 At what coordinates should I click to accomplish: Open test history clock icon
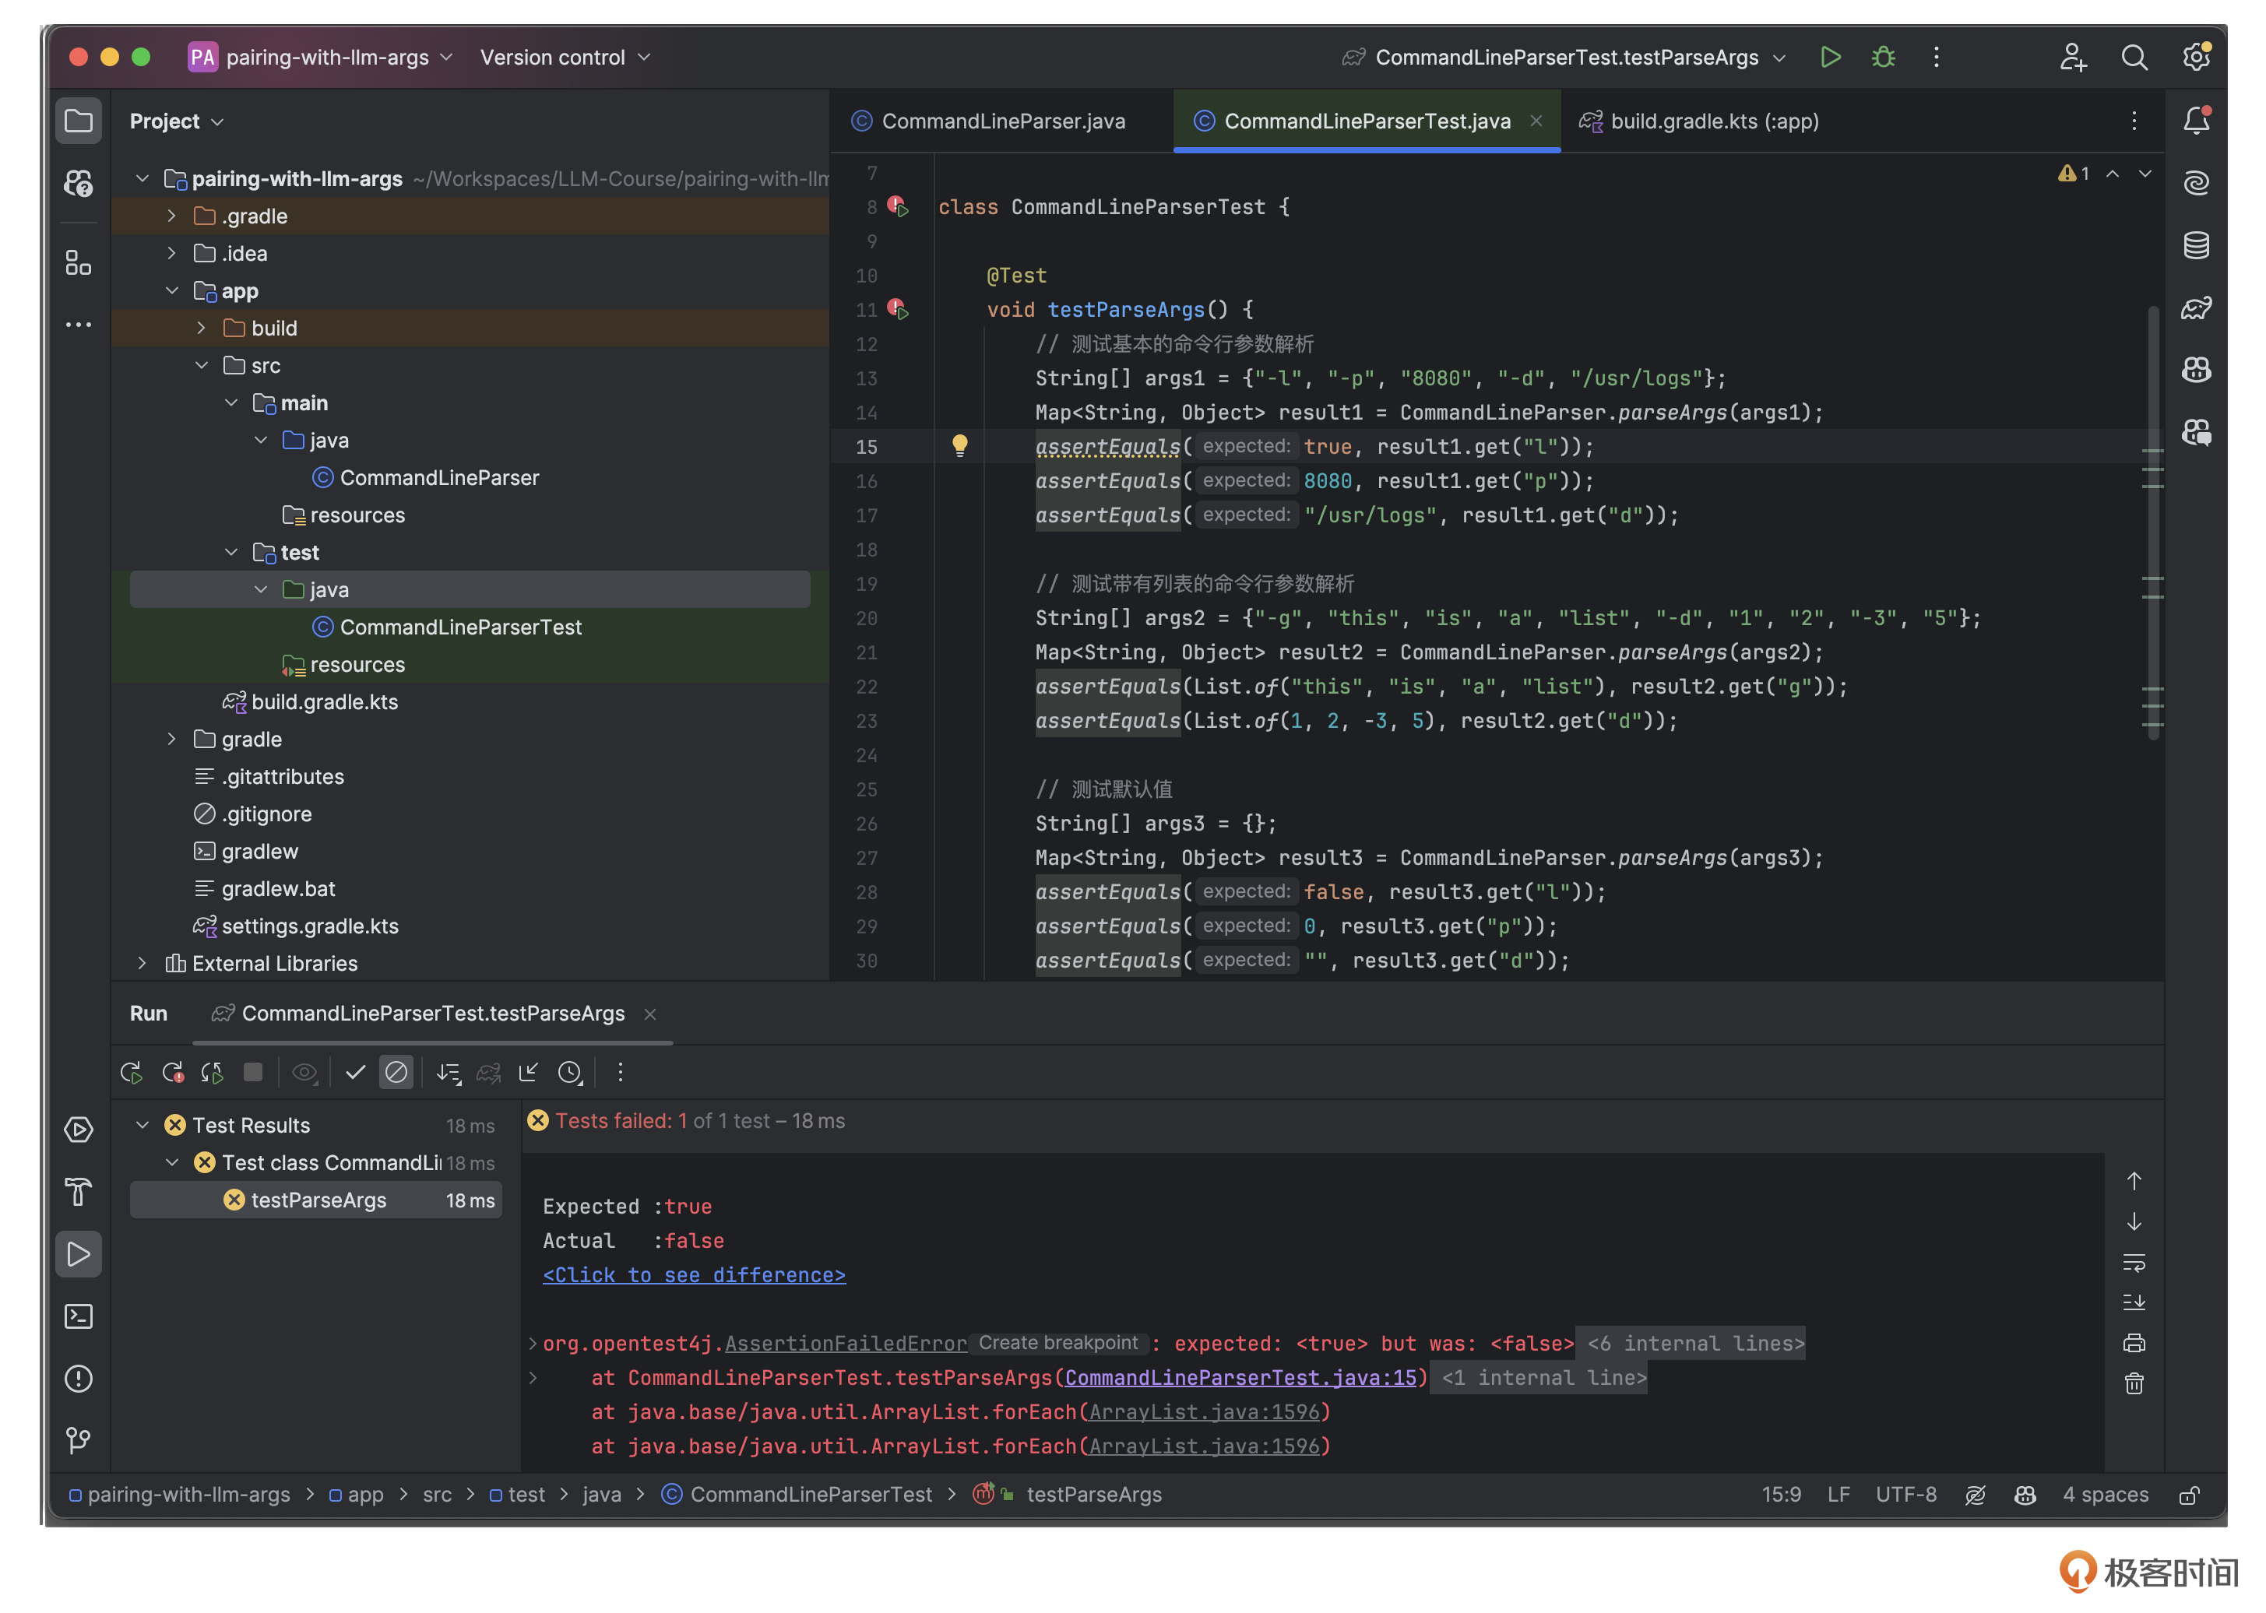(x=569, y=1073)
